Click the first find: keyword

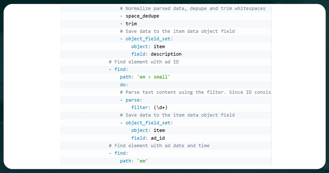point(120,69)
